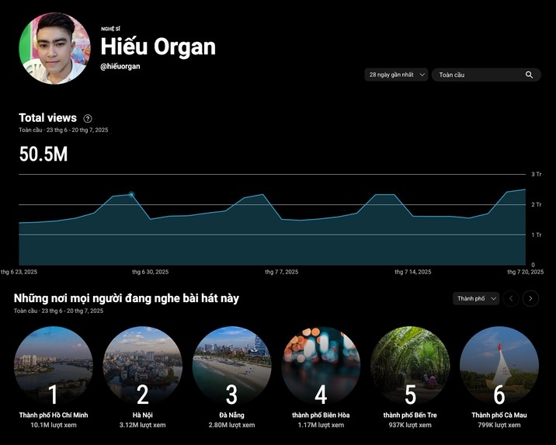556x445 pixels.
Task: Open the thành phố Bến Tre city thumbnail
Action: (410, 365)
